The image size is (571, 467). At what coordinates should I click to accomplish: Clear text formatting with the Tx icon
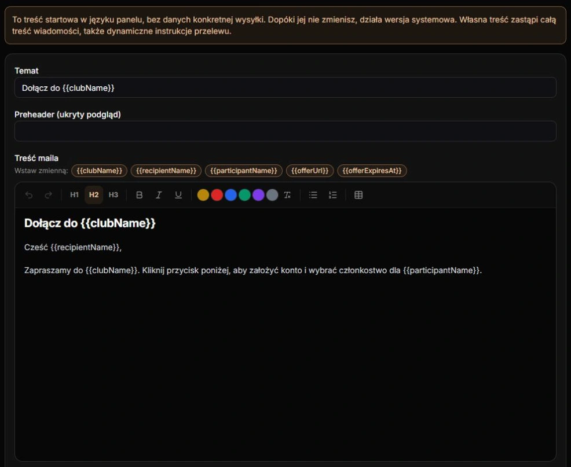pos(287,195)
